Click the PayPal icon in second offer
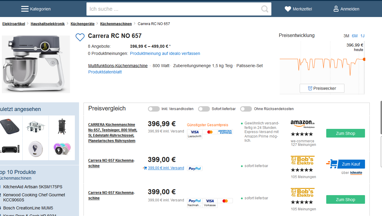Screen dimensions: 382x216 pyautogui.click(x=194, y=169)
